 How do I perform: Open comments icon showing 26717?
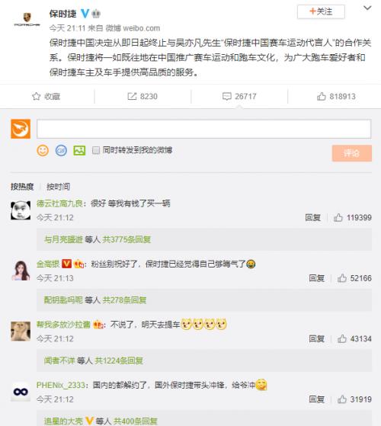coord(239,97)
